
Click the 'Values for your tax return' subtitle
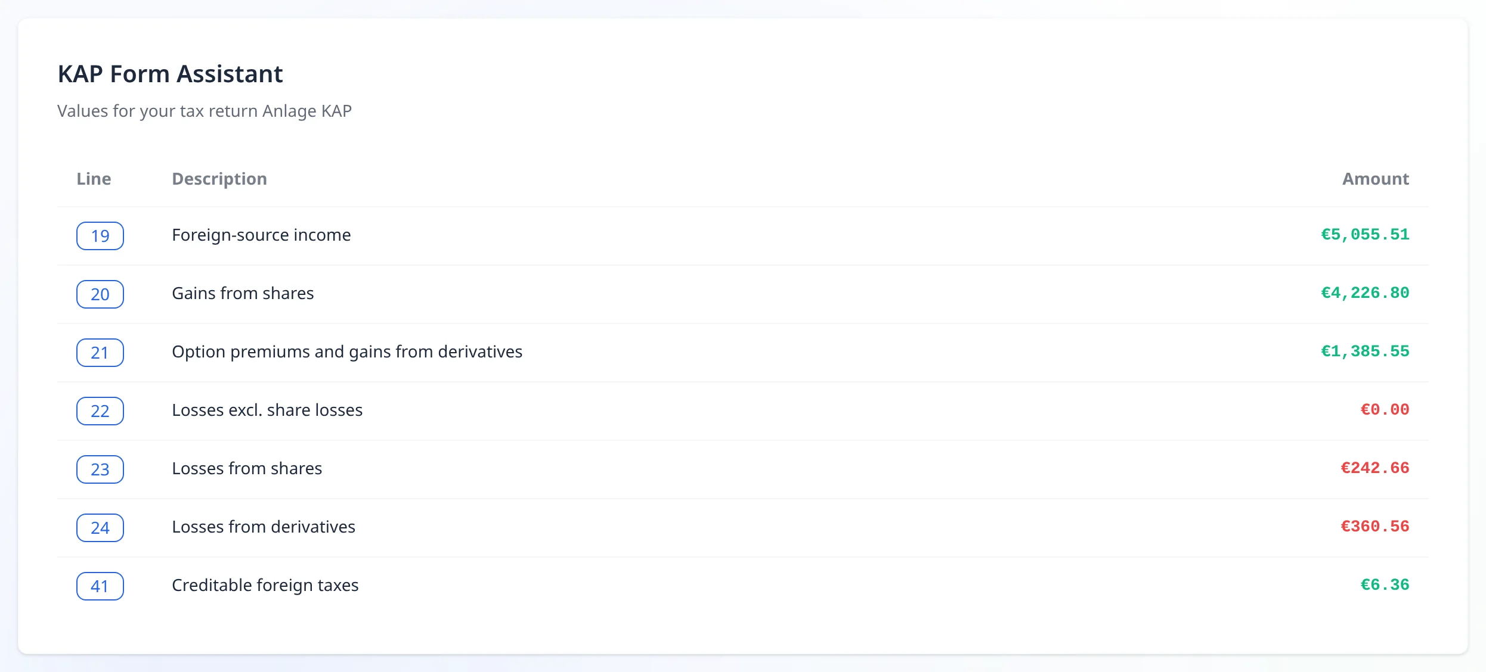(x=205, y=111)
